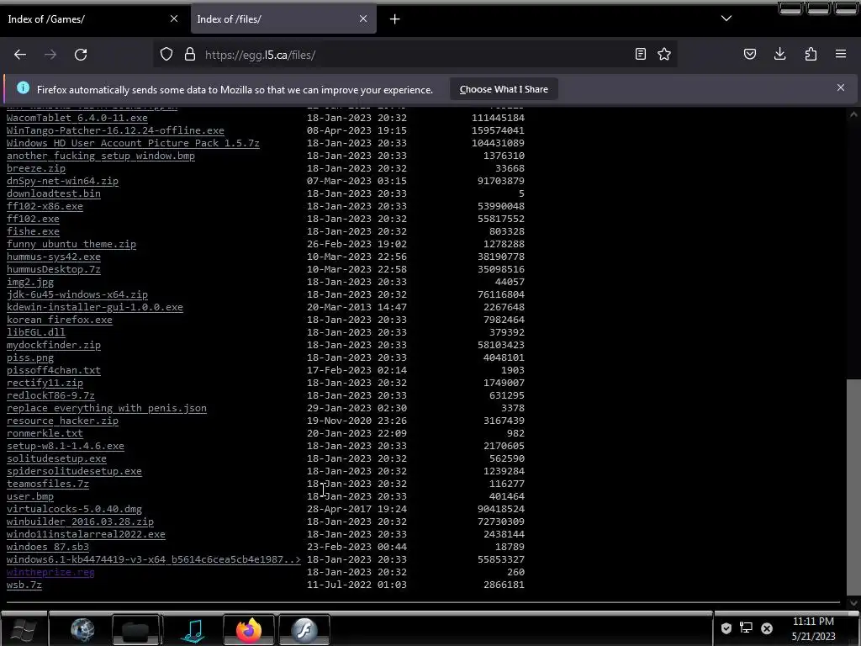Open the music note taskbar app
The width and height of the screenshot is (861, 646).
point(193,629)
